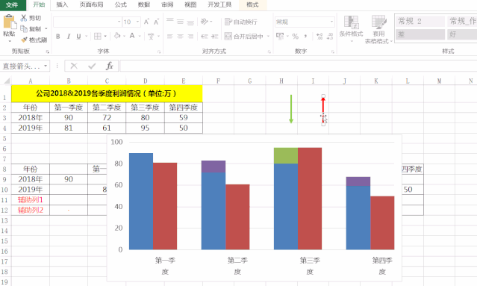Switch to the 数据 Data tab

(x=144, y=4)
